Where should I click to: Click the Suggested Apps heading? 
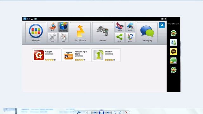pos(174,24)
